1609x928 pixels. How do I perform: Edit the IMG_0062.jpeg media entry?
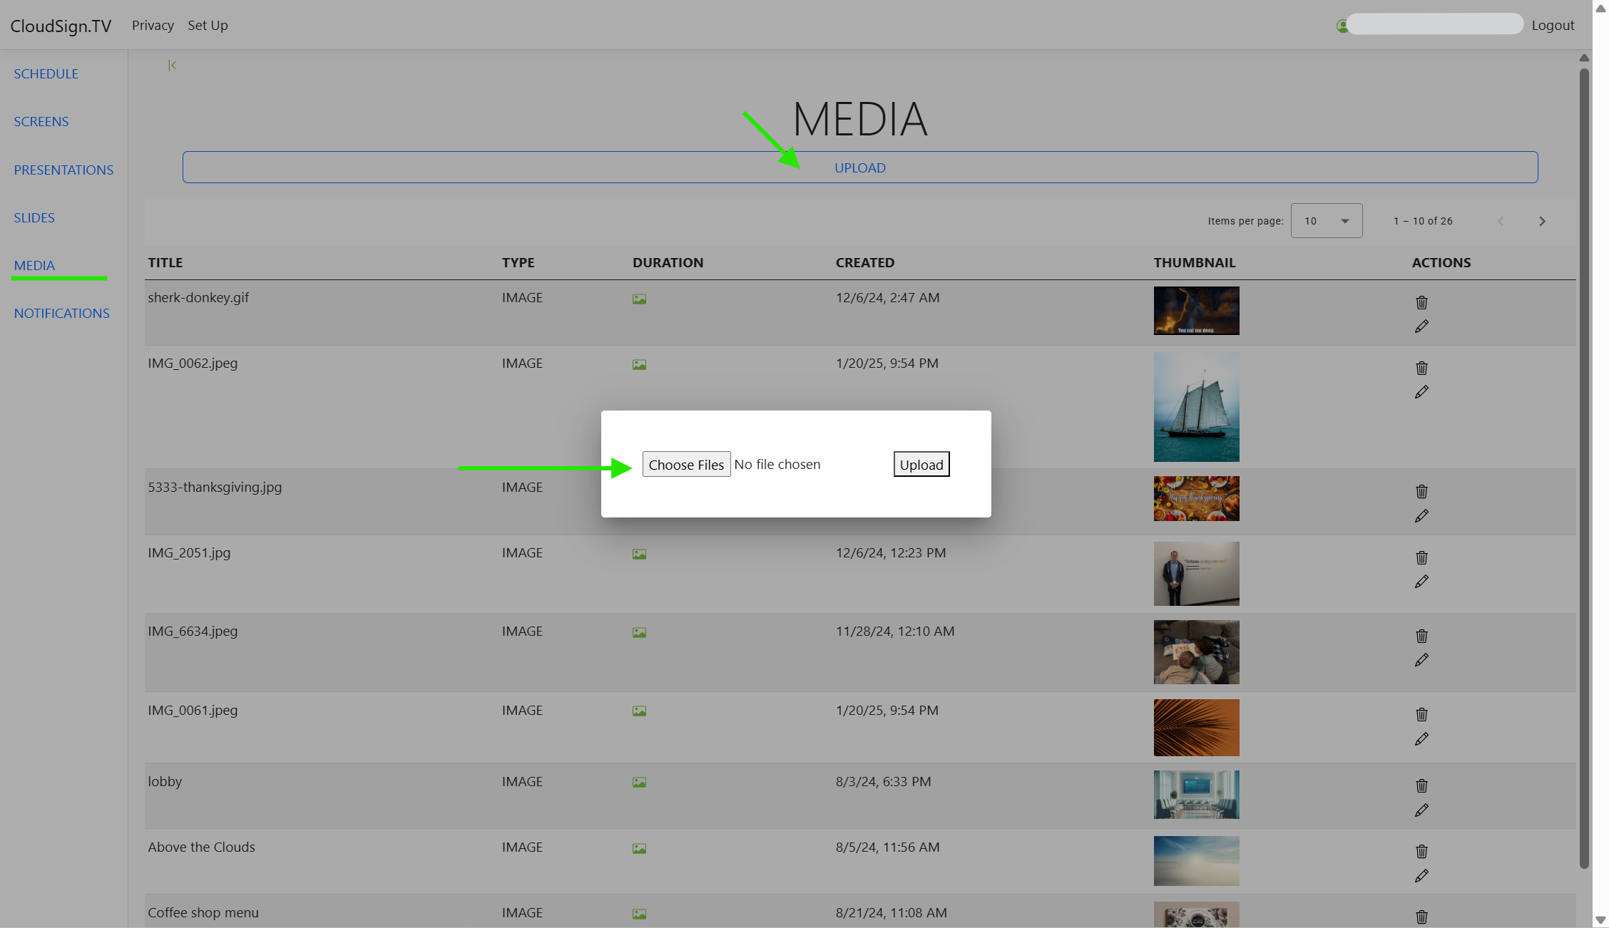pyautogui.click(x=1421, y=392)
